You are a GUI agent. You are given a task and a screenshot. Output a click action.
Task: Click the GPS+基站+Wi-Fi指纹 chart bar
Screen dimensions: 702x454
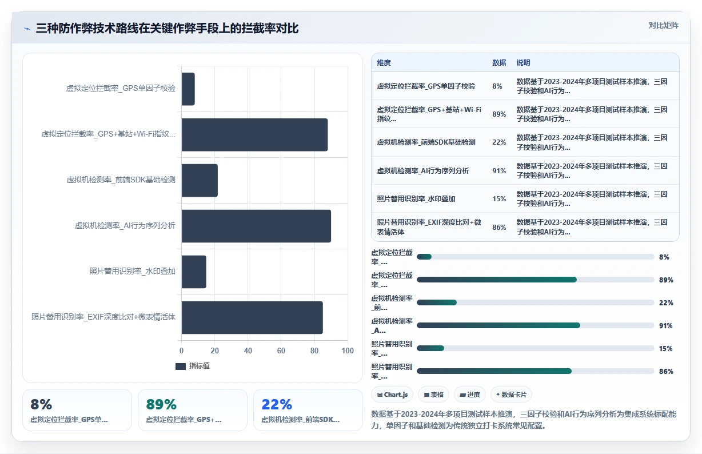[x=255, y=134]
